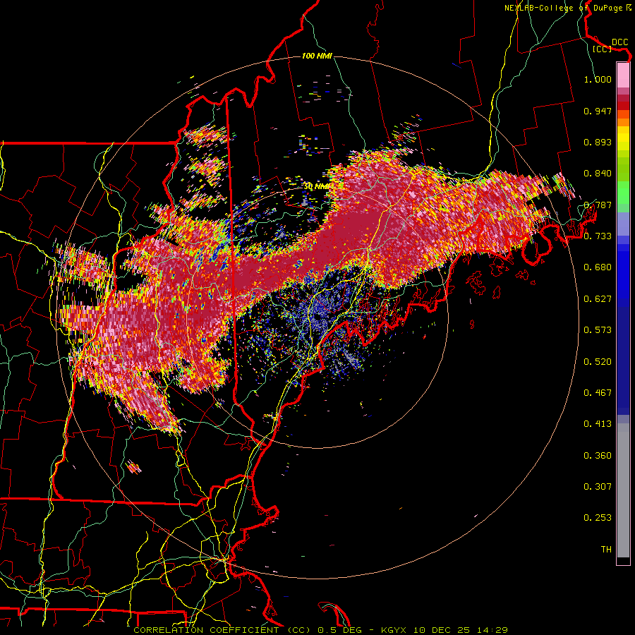Click the TH threshold label
Screen dimensions: 635x635
(606, 550)
